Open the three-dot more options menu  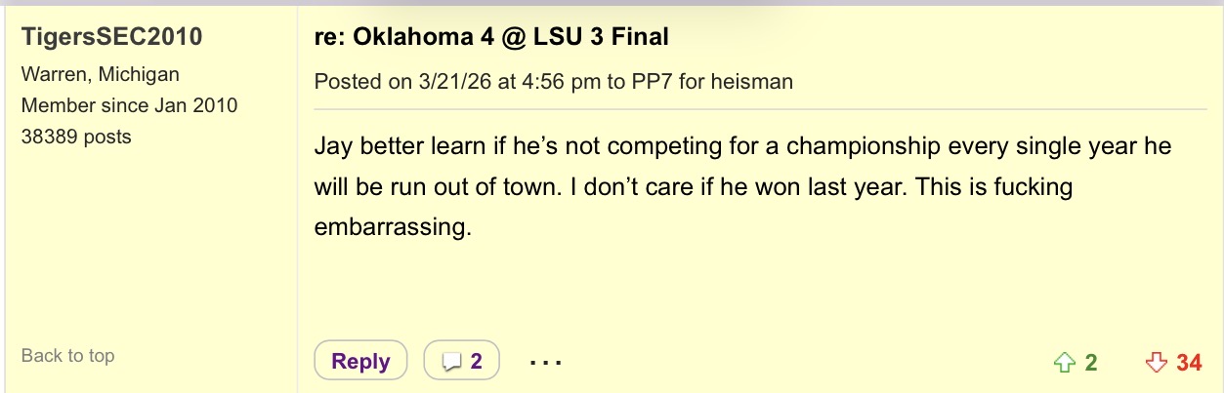[545, 363]
